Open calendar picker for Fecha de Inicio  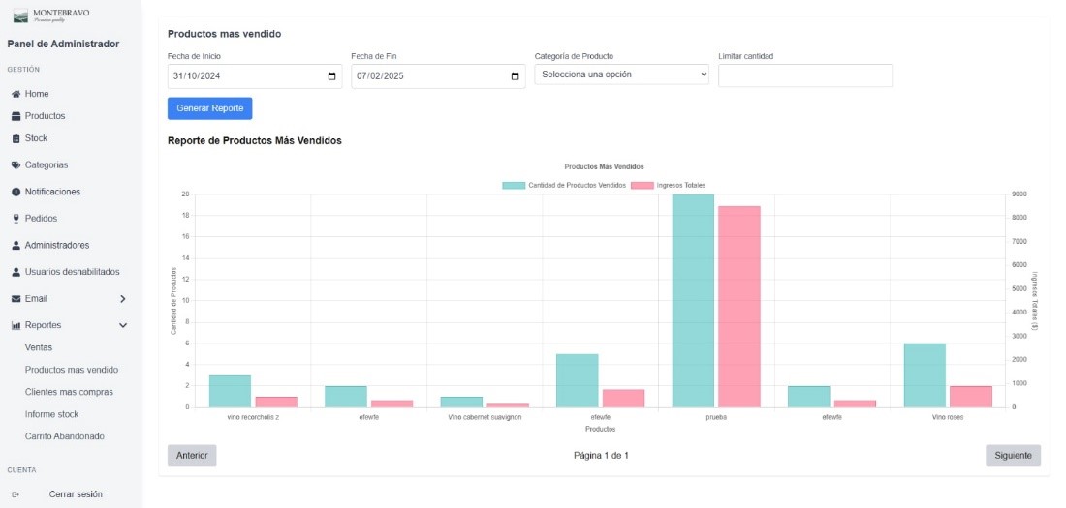[331, 76]
